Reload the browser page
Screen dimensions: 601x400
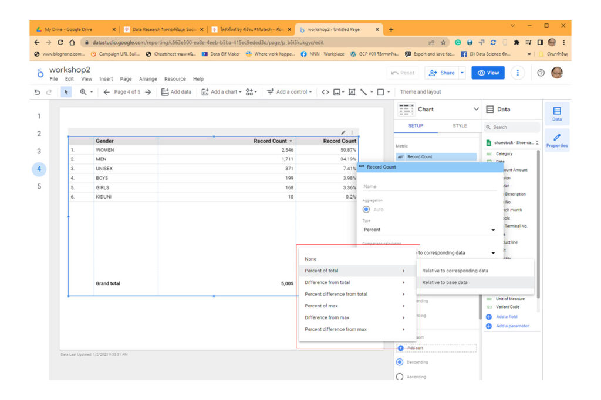[x=60, y=42]
